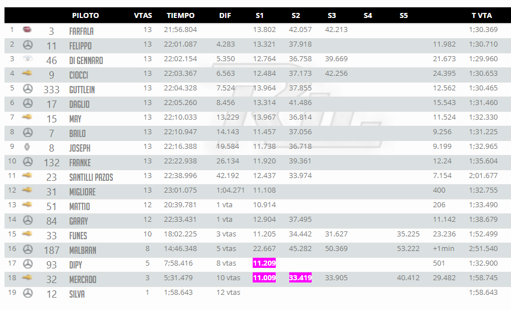Click driver name DI GENNARO
This screenshot has width=511, height=310.
click(x=86, y=61)
